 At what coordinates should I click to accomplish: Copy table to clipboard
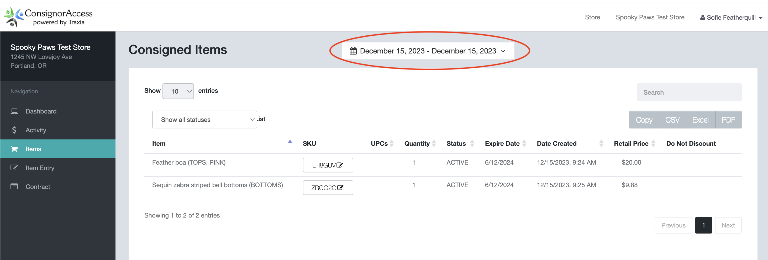644,120
